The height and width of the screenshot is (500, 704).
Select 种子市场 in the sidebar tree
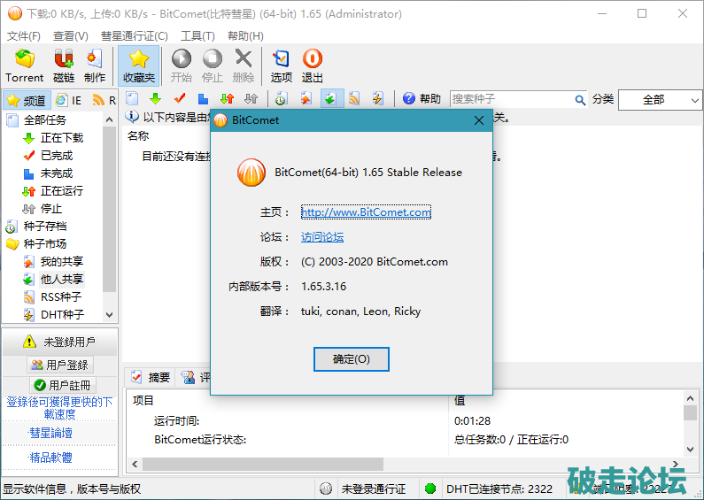pyautogui.click(x=44, y=243)
